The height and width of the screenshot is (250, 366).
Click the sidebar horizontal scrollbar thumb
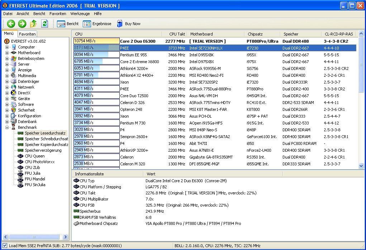(34, 237)
